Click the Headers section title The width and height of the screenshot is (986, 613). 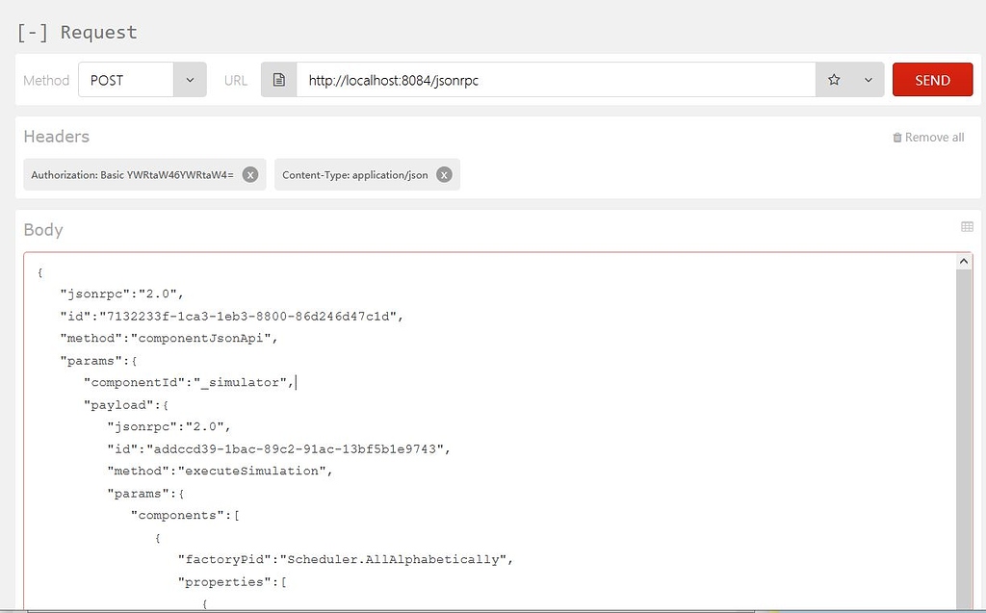(x=56, y=137)
